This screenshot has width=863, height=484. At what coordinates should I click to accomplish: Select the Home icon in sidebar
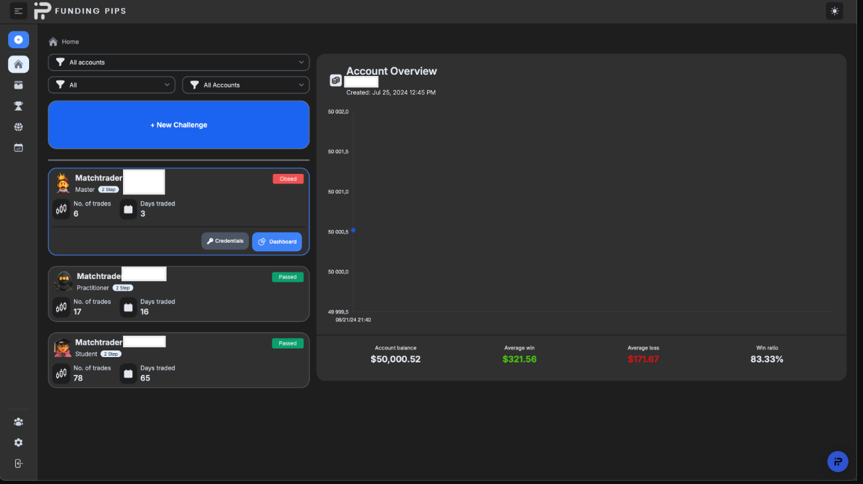pyautogui.click(x=19, y=64)
